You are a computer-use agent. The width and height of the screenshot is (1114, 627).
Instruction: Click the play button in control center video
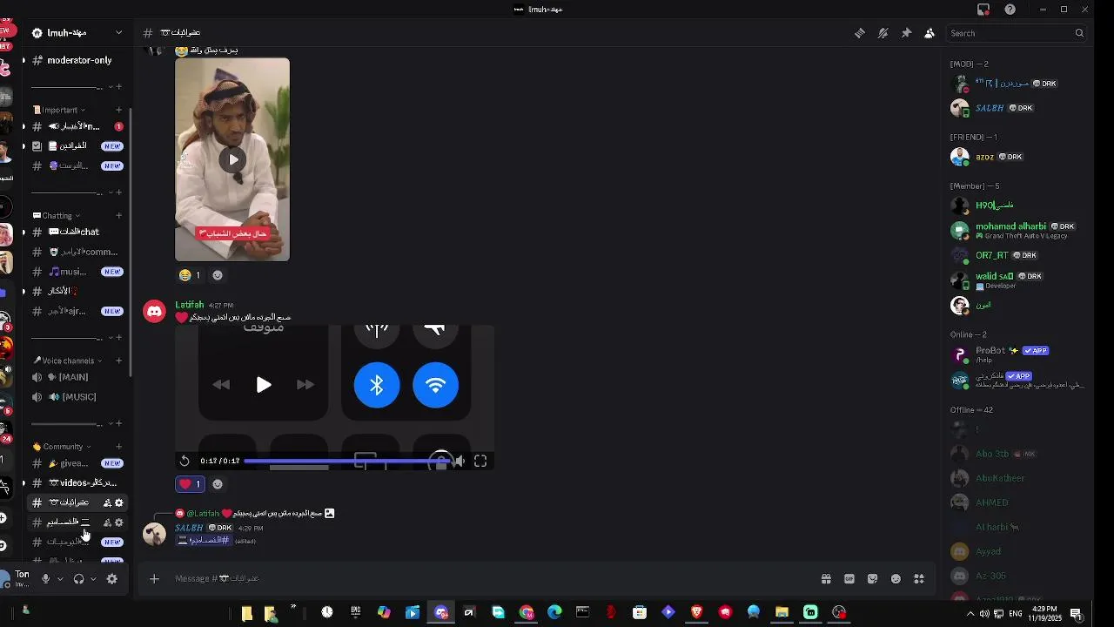[x=264, y=385]
